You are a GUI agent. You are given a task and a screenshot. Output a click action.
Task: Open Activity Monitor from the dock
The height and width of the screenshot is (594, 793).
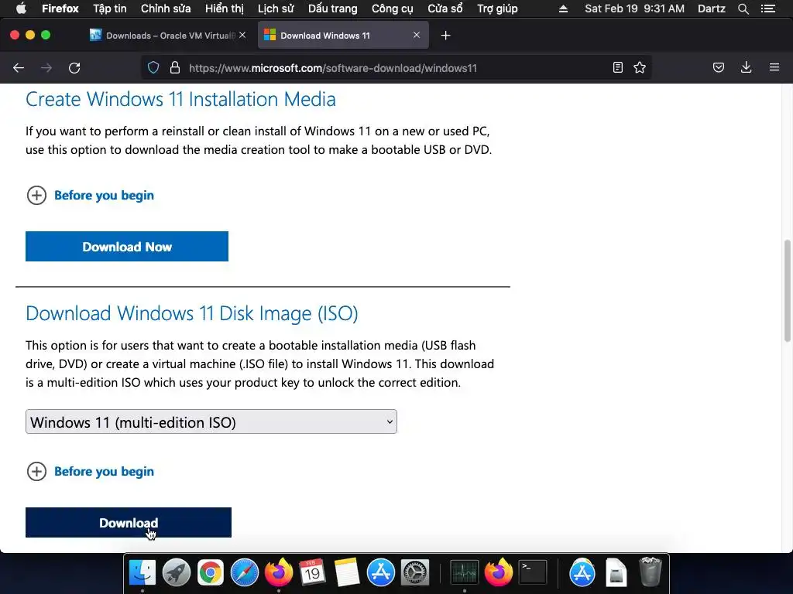click(465, 573)
